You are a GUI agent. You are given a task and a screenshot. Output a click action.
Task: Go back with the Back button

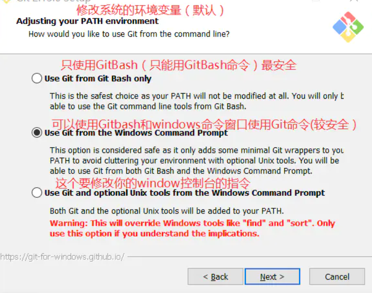pyautogui.click(x=215, y=276)
